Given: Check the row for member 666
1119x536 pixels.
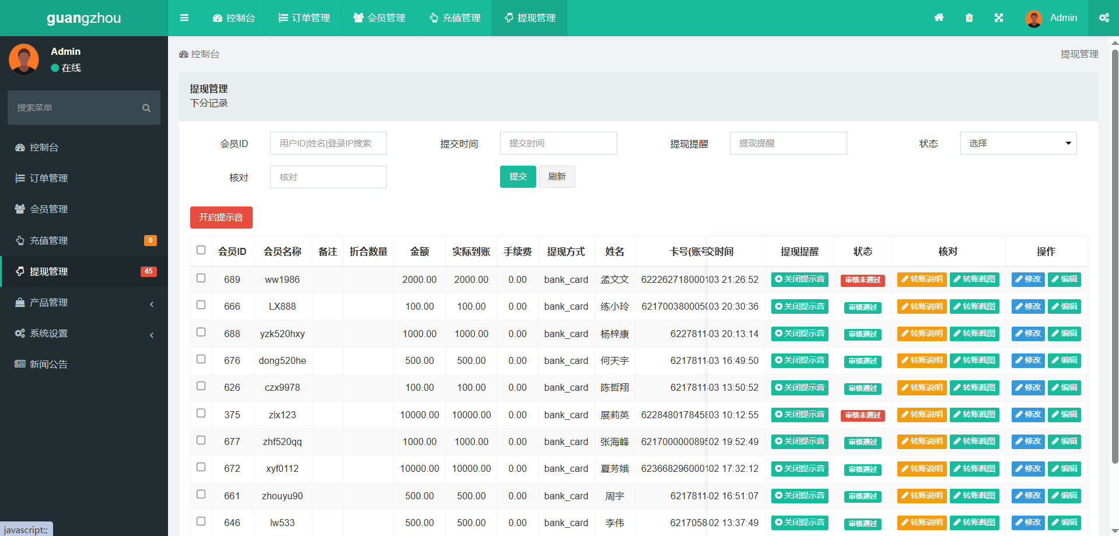Looking at the screenshot, I should (x=201, y=305).
